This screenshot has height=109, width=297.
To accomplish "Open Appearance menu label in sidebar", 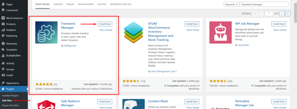I will 13,83.
